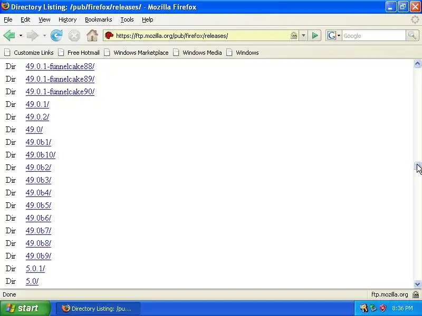Click the status bar padlock icon
Image resolution: width=422 pixels, height=316 pixels.
click(x=416, y=294)
